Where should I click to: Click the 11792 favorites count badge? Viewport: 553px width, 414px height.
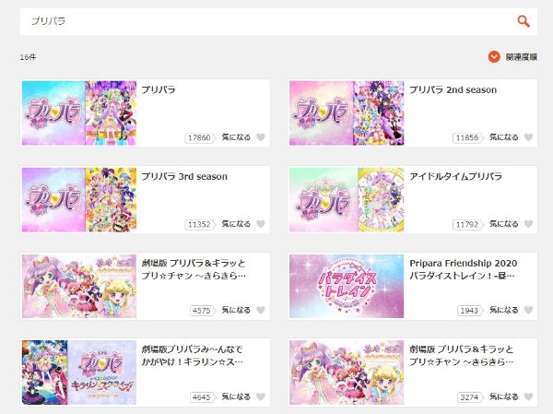(467, 224)
